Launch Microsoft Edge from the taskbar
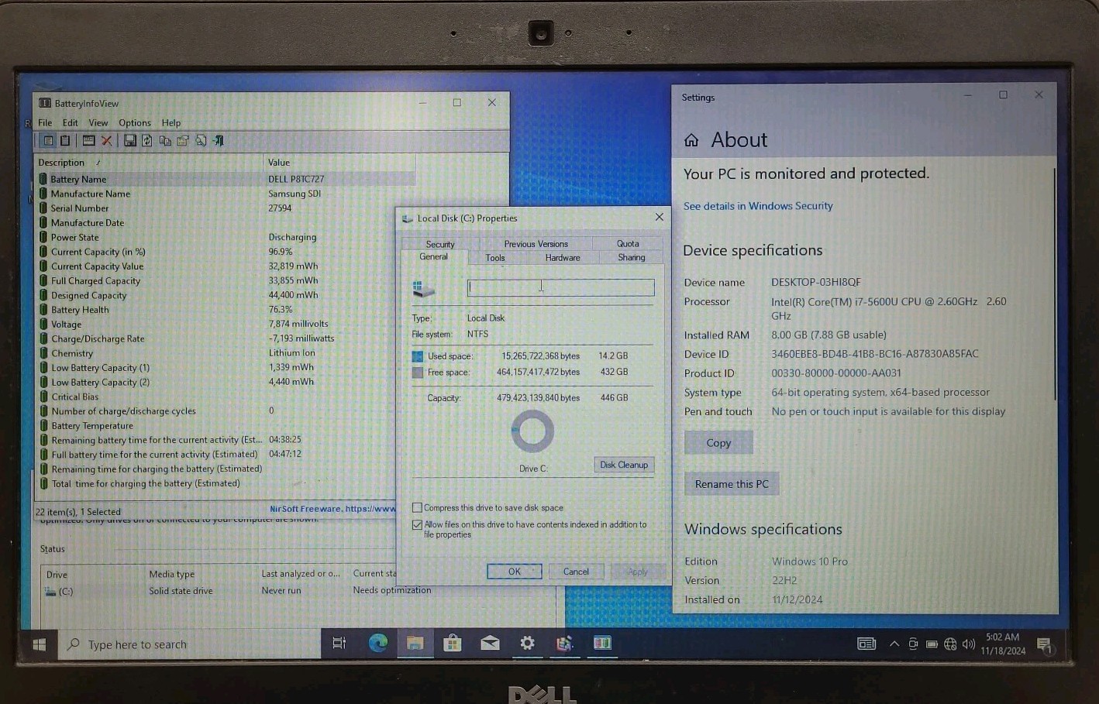Viewport: 1099px width, 704px height. pos(377,643)
